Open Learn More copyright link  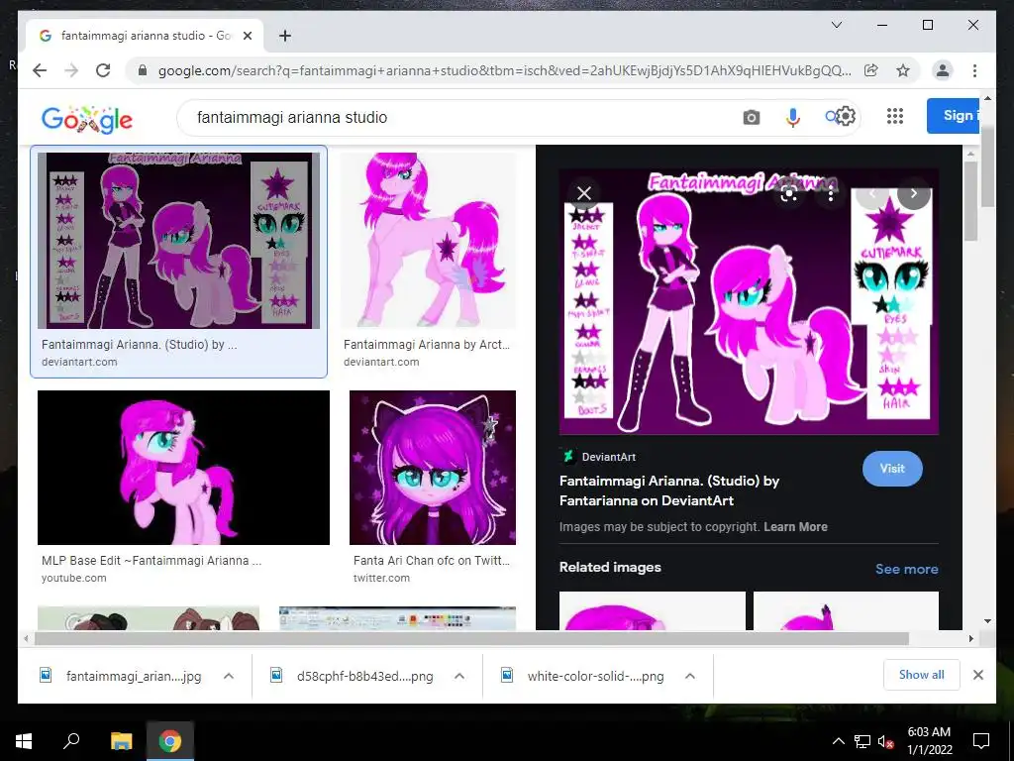tap(795, 527)
